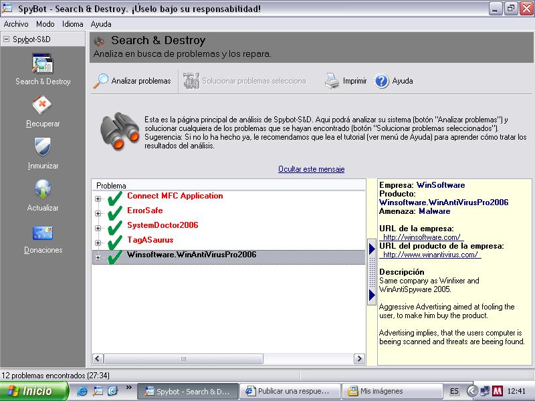Screen dimensions: 535x401
Task: Click the Solucionar problemas seleccionados toolbar button
Action: 245,81
